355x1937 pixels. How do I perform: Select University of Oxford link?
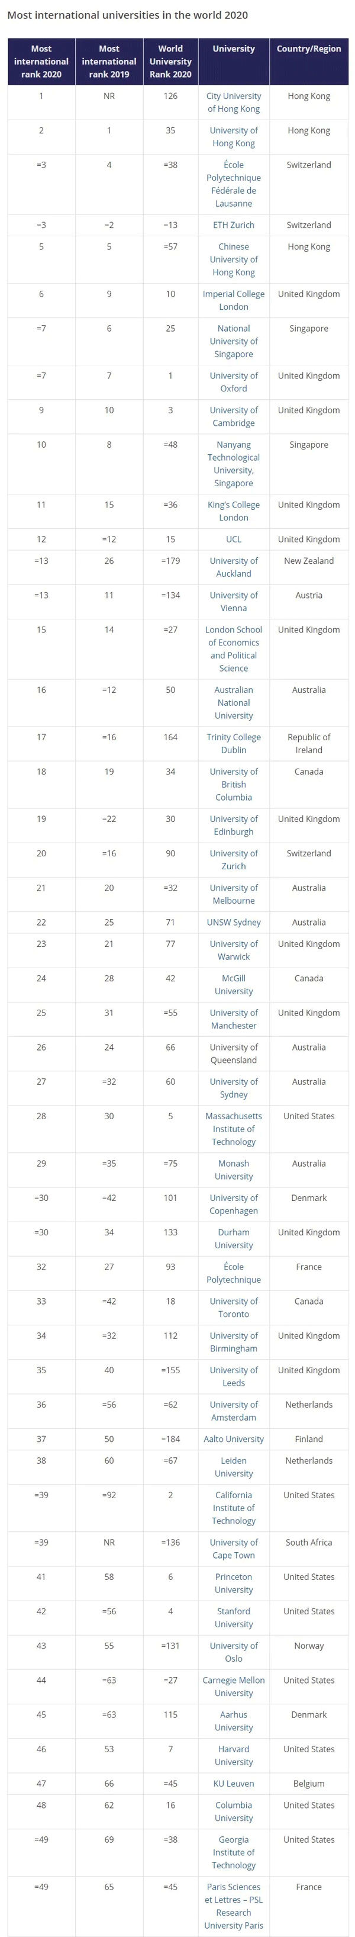pos(234,382)
